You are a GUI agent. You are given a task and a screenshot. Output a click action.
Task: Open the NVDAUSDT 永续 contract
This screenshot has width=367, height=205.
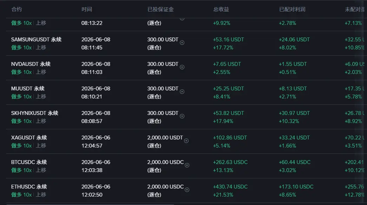click(31, 64)
